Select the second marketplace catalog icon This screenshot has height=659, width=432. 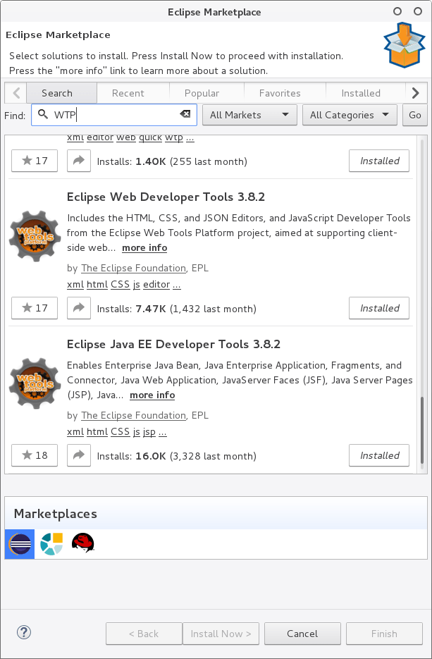coord(51,544)
